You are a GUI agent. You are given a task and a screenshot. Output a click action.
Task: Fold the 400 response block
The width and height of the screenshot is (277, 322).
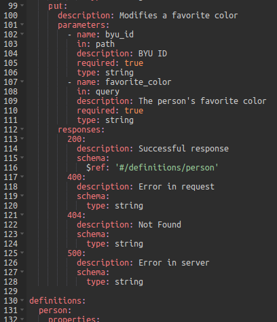[22, 176]
